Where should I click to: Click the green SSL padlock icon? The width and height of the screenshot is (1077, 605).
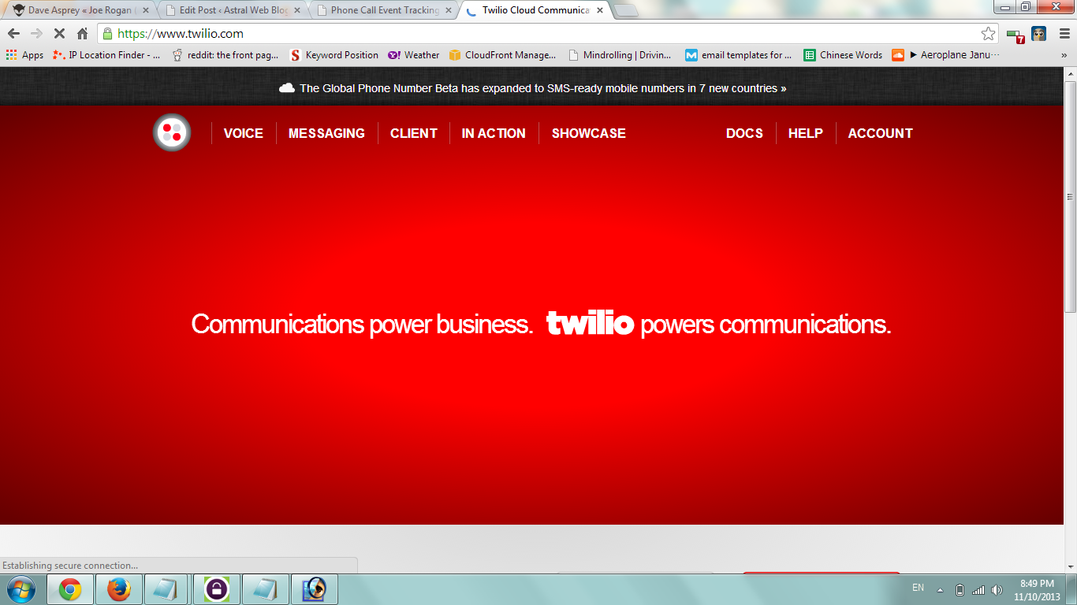pos(108,34)
